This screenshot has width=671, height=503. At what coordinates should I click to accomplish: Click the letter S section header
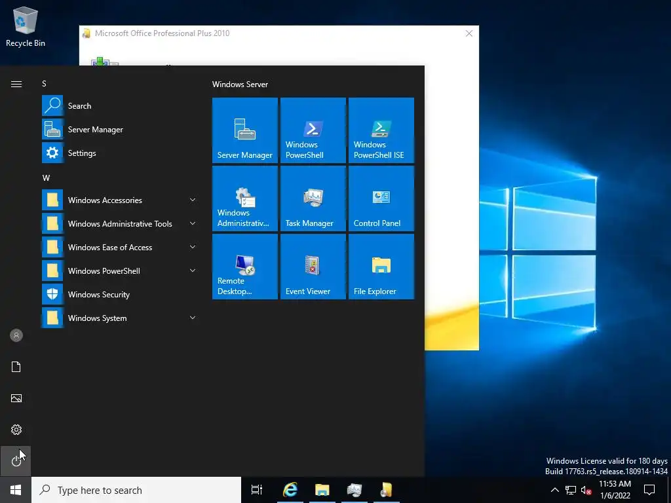coord(44,84)
